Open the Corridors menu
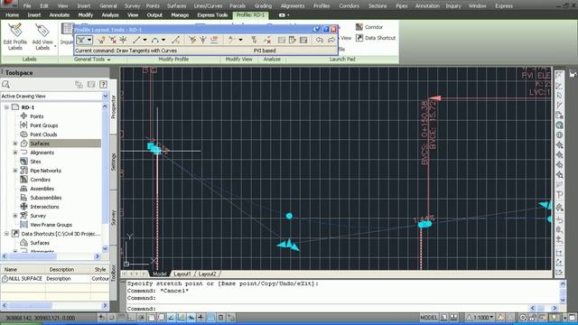This screenshot has height=325, width=578. click(349, 6)
